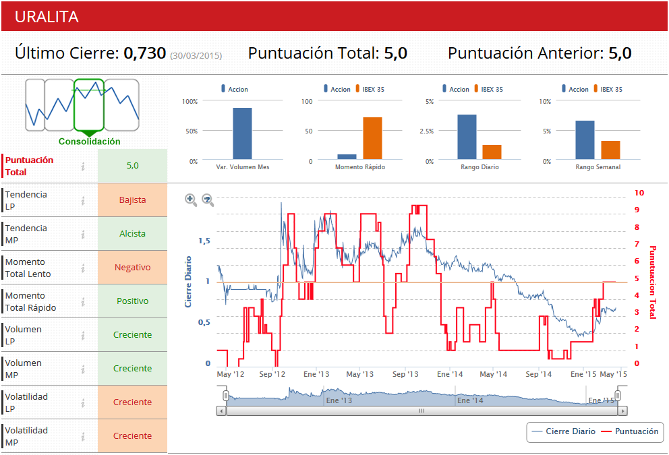Click the Positivo value cell

point(132,301)
